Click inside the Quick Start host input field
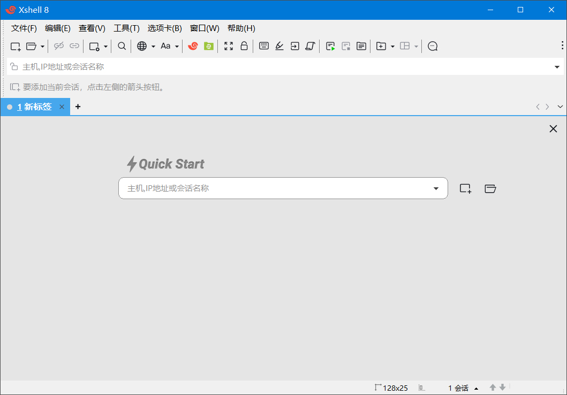567x395 pixels. [268, 188]
